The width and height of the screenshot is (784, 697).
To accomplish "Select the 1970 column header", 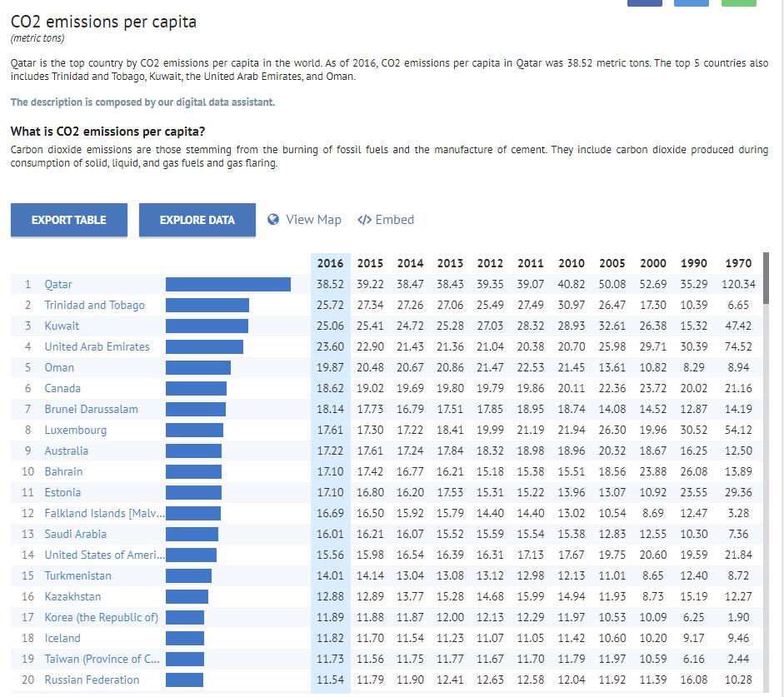I will (x=738, y=263).
